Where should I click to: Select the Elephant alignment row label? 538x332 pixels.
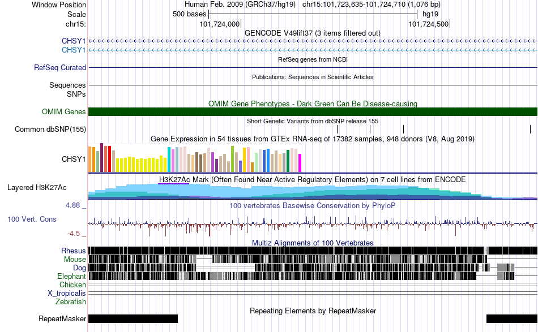click(71, 276)
